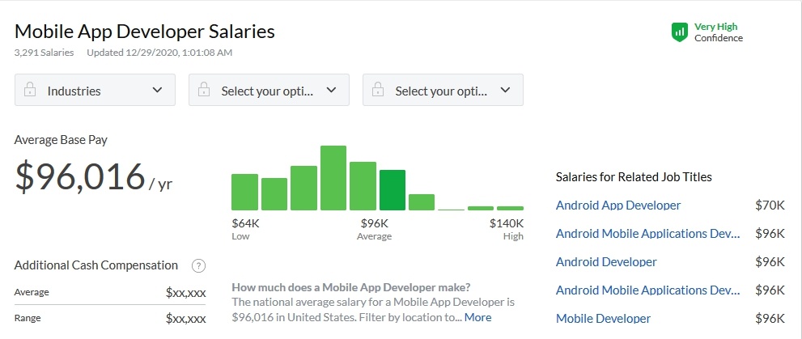Open the Android App Developer salary link
The image size is (802, 339).
click(x=618, y=206)
